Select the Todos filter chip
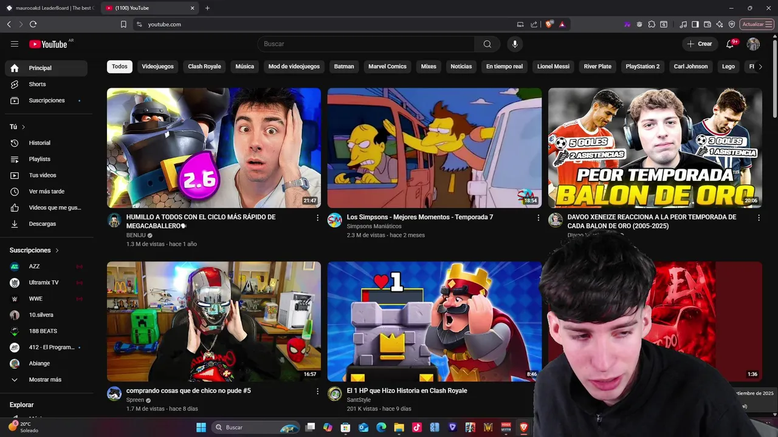Screen dimensions: 778x437 (120, 67)
